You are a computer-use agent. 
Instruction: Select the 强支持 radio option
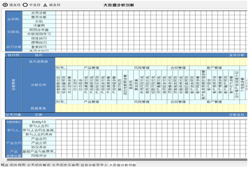click(4, 5)
